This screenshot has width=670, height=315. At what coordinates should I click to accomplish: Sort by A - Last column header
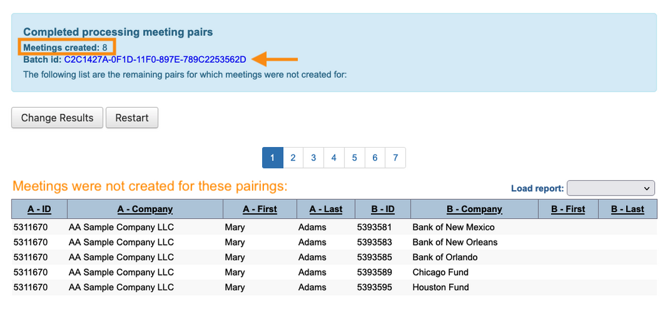[x=326, y=209]
